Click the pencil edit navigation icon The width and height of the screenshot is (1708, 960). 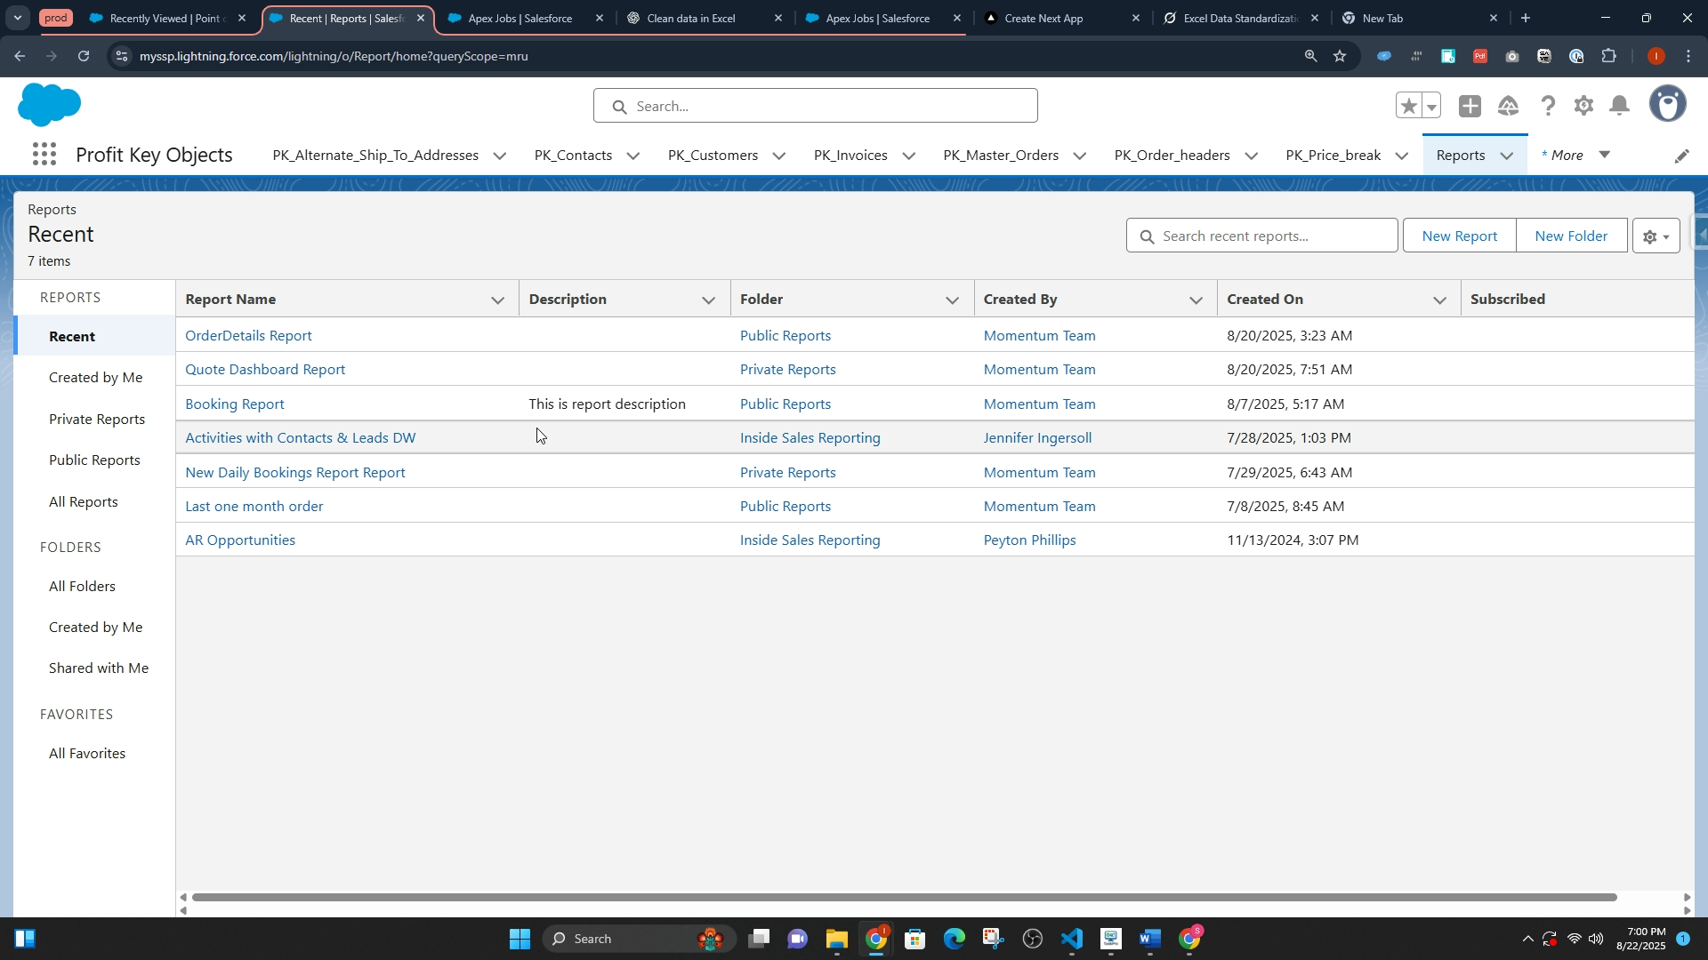click(x=1681, y=156)
